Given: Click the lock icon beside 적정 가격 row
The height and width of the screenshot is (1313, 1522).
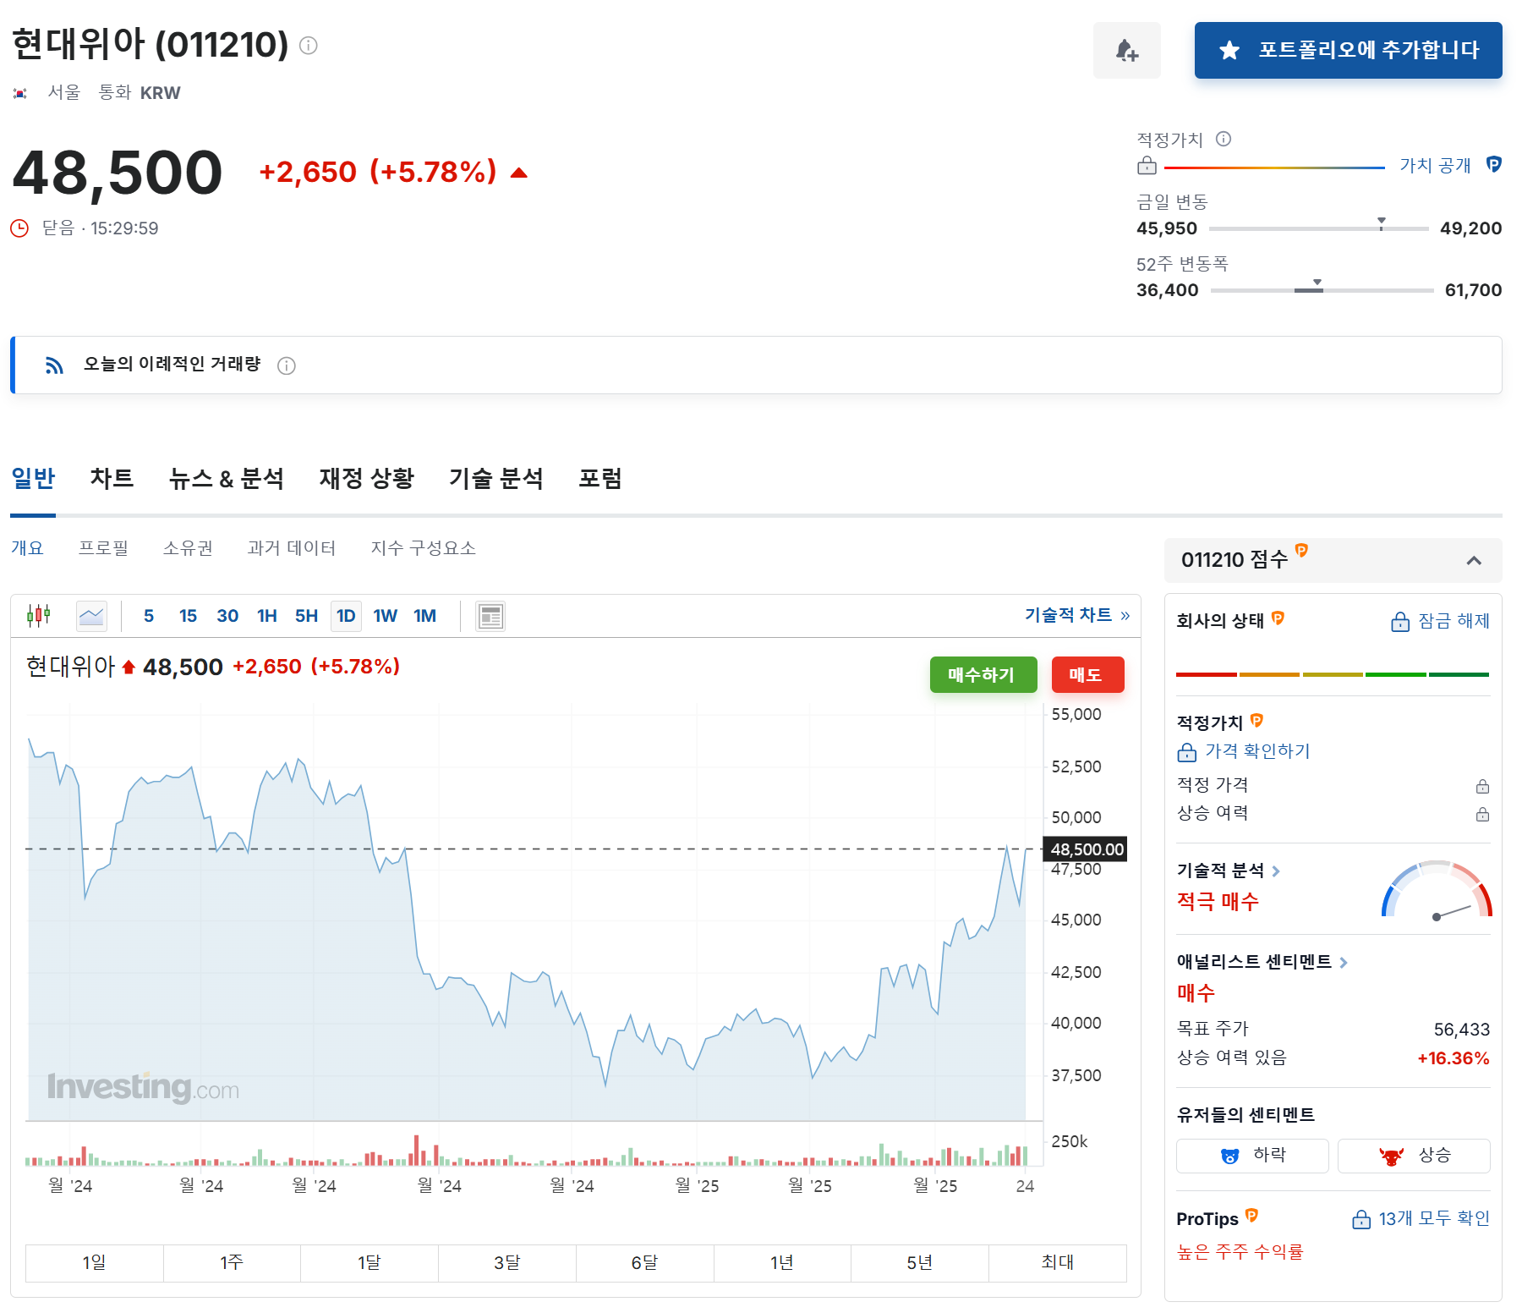Looking at the screenshot, I should [x=1482, y=786].
